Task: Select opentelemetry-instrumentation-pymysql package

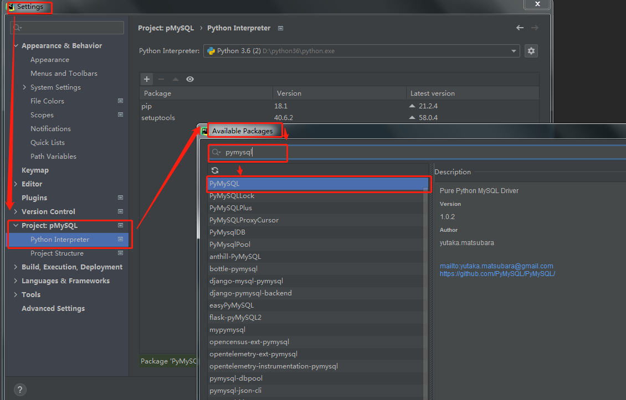Action: pyautogui.click(x=315, y=366)
